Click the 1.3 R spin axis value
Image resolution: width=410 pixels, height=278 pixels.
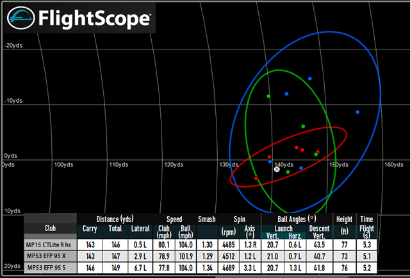tap(250, 245)
